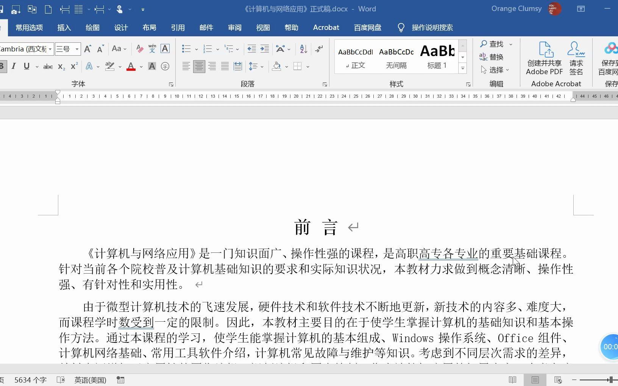The height and width of the screenshot is (386, 618).
Task: Toggle underline formatting
Action: (x=26, y=66)
